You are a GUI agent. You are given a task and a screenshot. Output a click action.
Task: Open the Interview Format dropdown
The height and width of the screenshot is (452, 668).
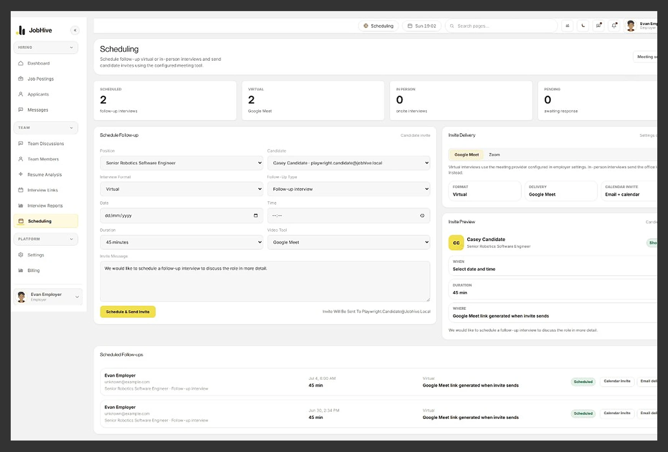pyautogui.click(x=182, y=189)
